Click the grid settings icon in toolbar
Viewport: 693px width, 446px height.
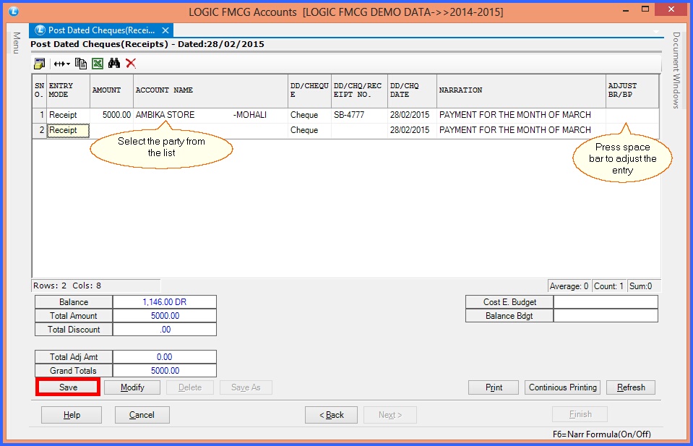pyautogui.click(x=39, y=64)
